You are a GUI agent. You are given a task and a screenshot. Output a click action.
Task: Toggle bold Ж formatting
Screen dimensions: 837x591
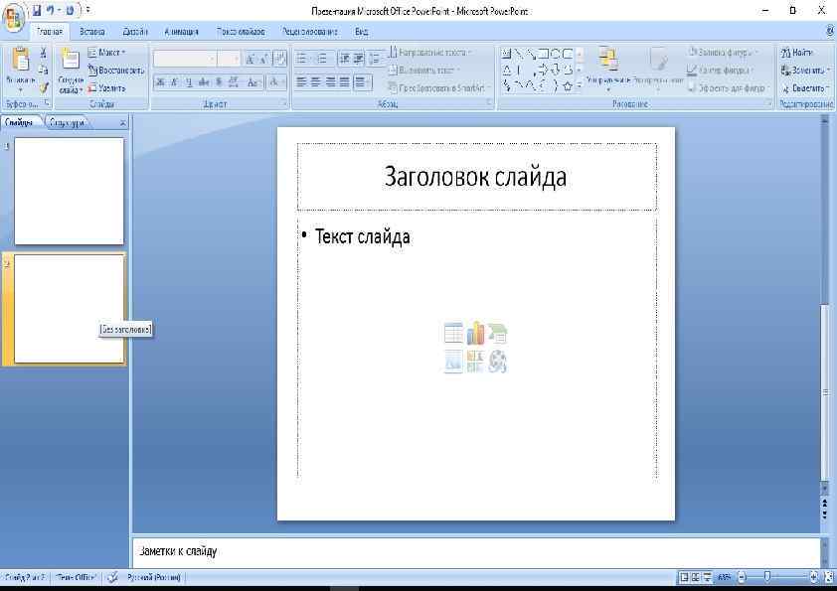[160, 82]
